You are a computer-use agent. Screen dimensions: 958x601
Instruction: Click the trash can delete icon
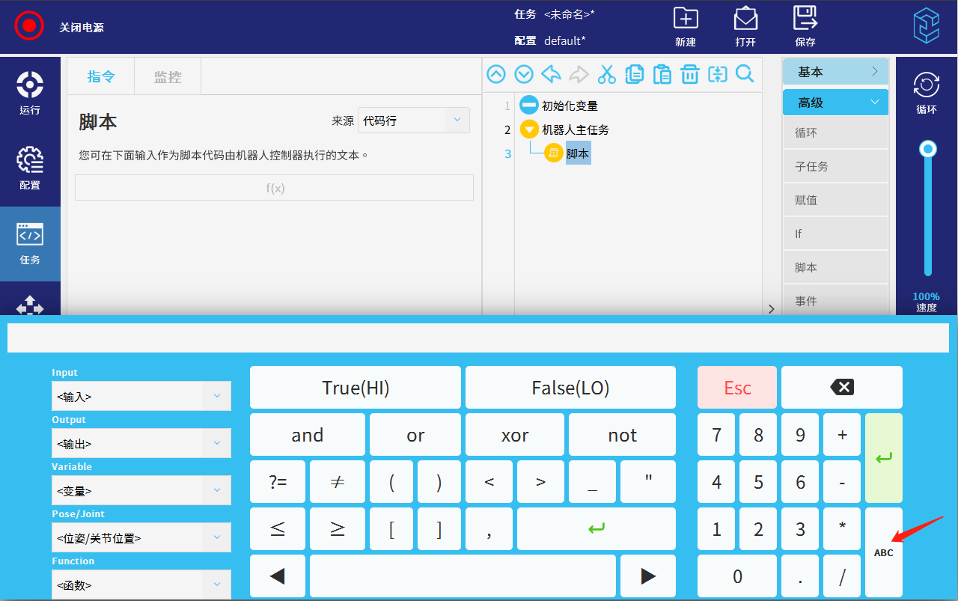[x=689, y=74]
